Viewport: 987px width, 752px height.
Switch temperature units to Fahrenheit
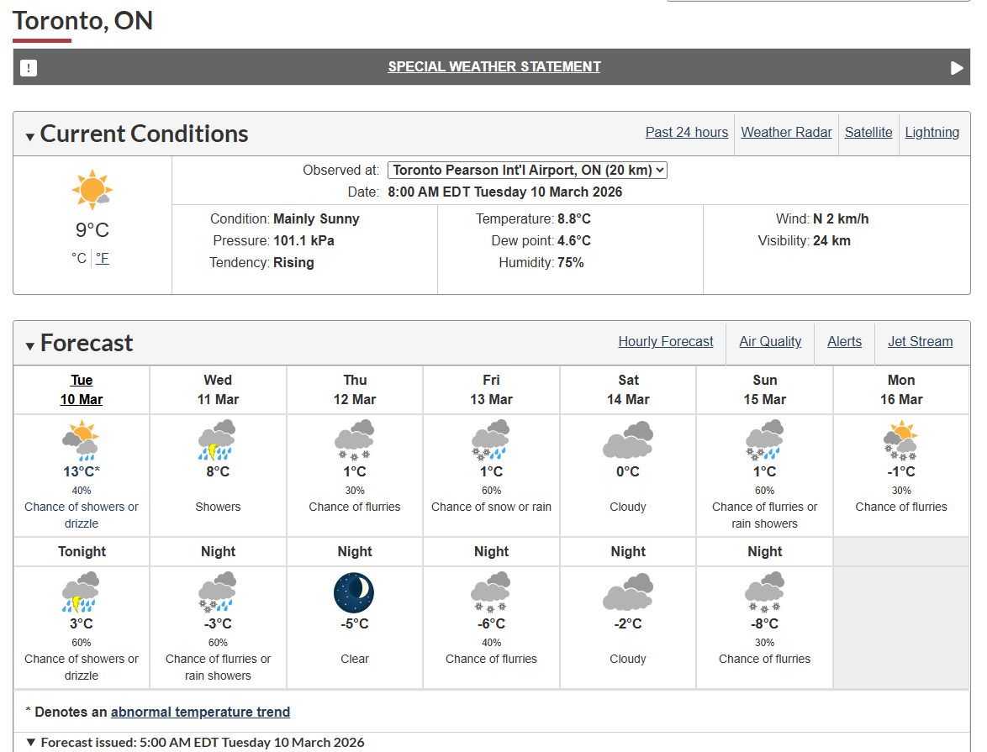pos(102,258)
